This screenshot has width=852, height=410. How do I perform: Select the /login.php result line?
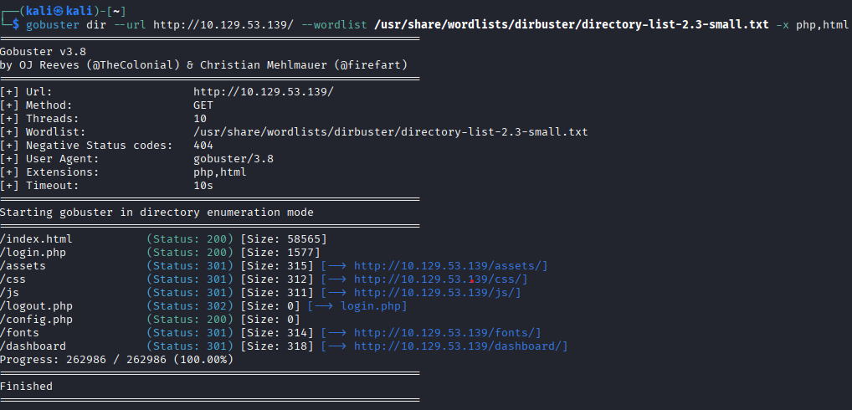point(36,252)
